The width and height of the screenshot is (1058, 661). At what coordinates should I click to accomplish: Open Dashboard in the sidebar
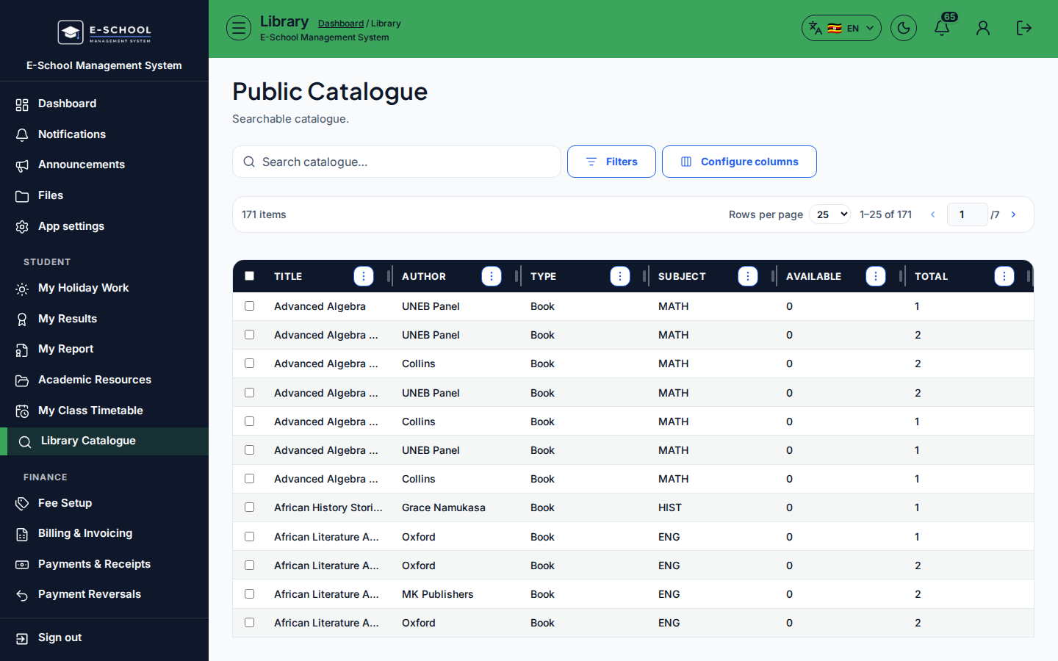(x=104, y=104)
